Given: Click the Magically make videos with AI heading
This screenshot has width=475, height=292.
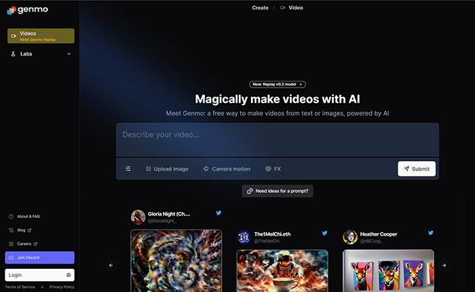Looking at the screenshot, I should (x=277, y=99).
